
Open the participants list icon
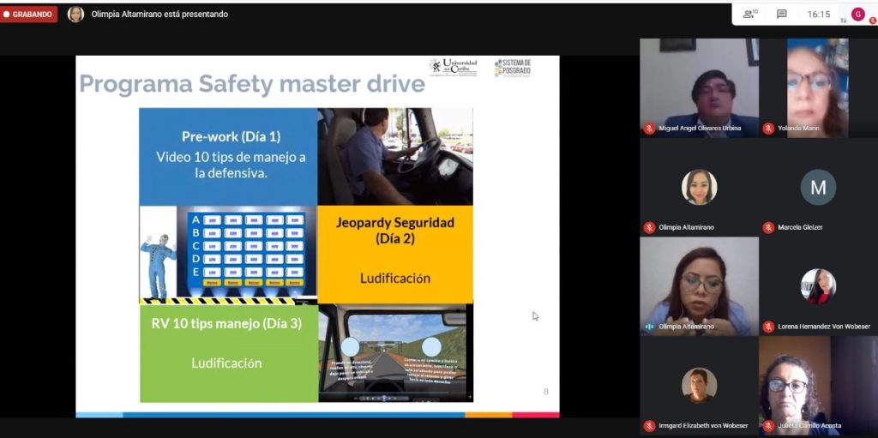tap(749, 14)
